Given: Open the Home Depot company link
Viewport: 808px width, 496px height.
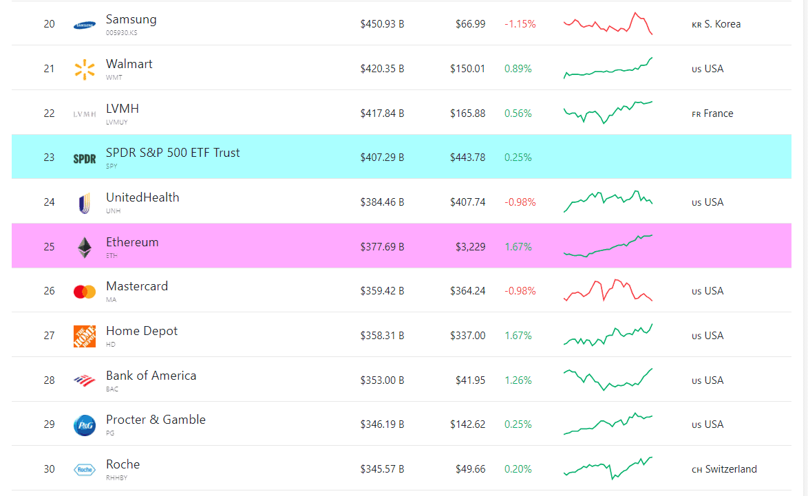Looking at the screenshot, I should coord(141,331).
